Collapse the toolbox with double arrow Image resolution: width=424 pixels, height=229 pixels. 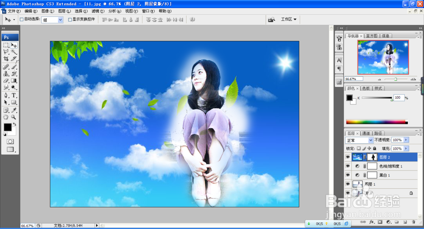pos(3,28)
